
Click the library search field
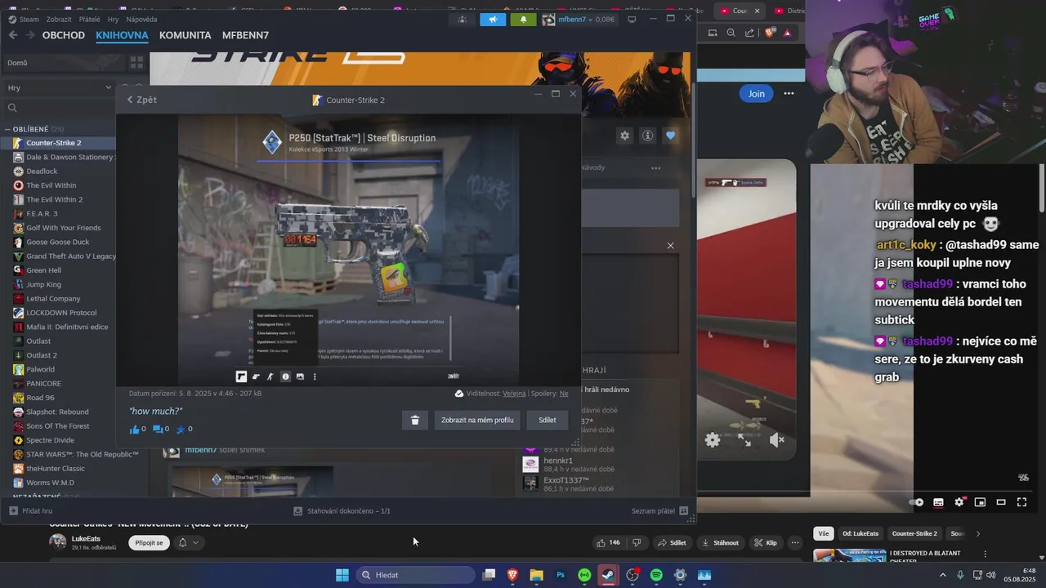coord(60,108)
